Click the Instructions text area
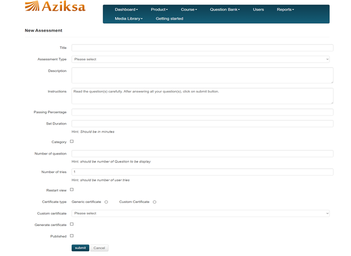The width and height of the screenshot is (351, 256). click(203, 96)
